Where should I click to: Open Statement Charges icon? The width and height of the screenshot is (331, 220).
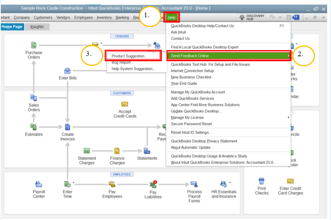point(87,151)
